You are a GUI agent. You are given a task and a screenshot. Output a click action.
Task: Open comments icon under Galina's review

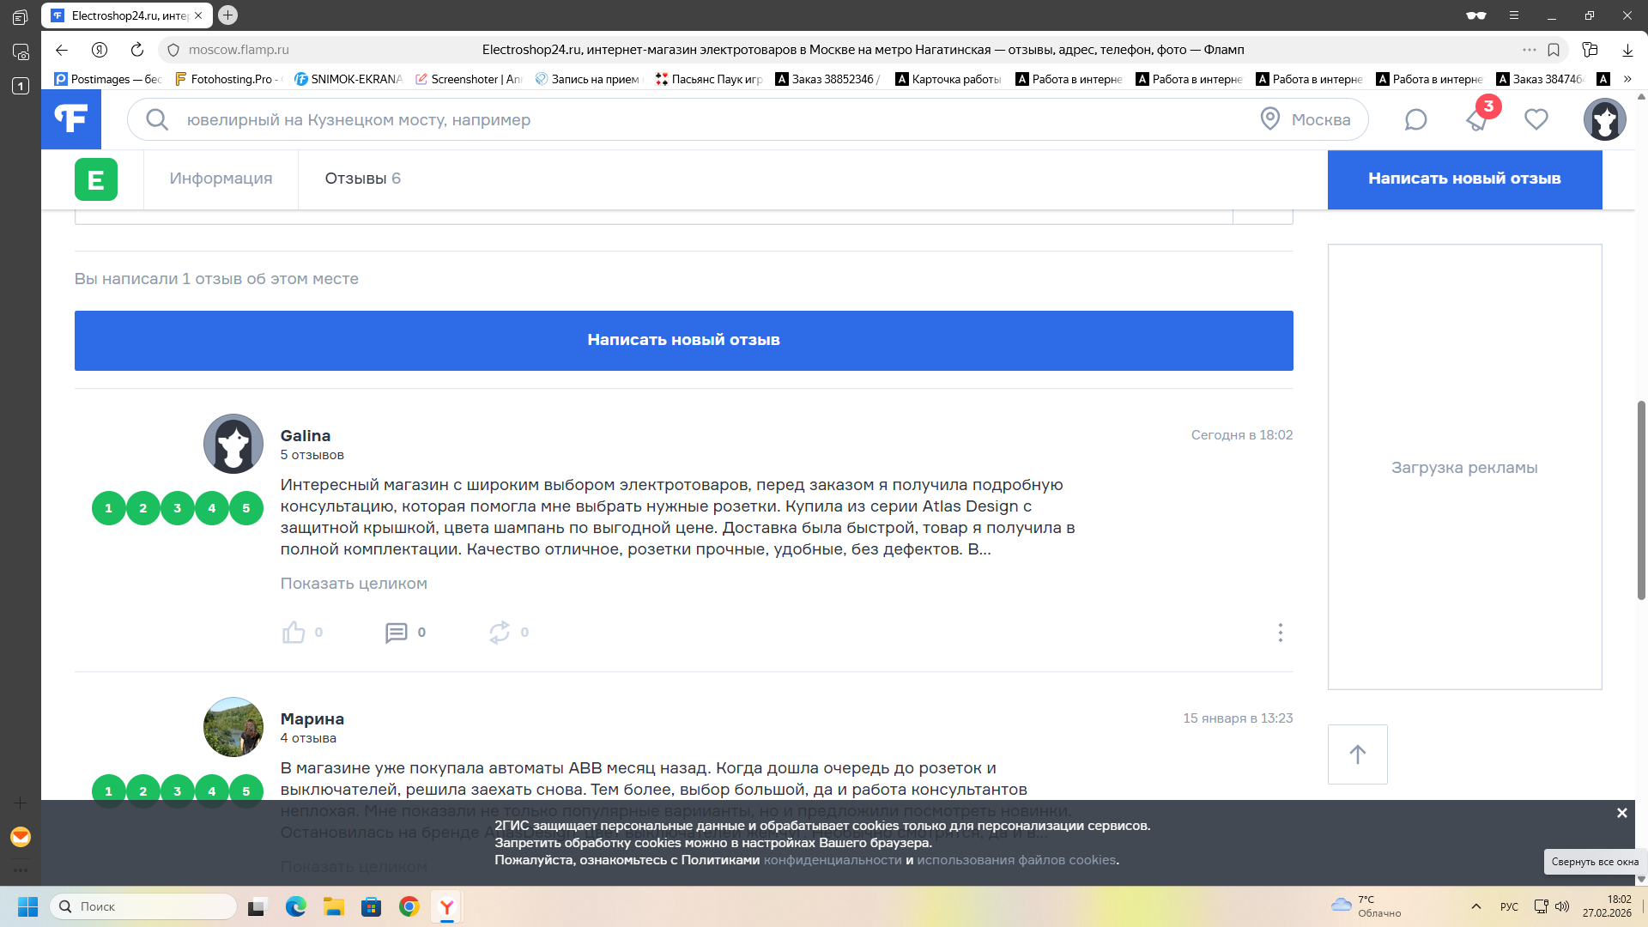pos(396,633)
